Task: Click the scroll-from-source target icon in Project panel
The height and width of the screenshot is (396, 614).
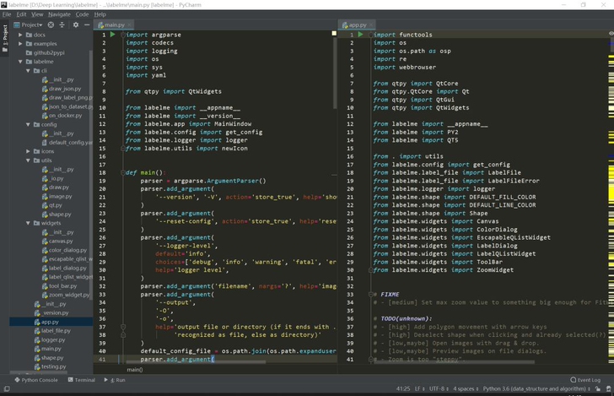Action: tap(51, 24)
